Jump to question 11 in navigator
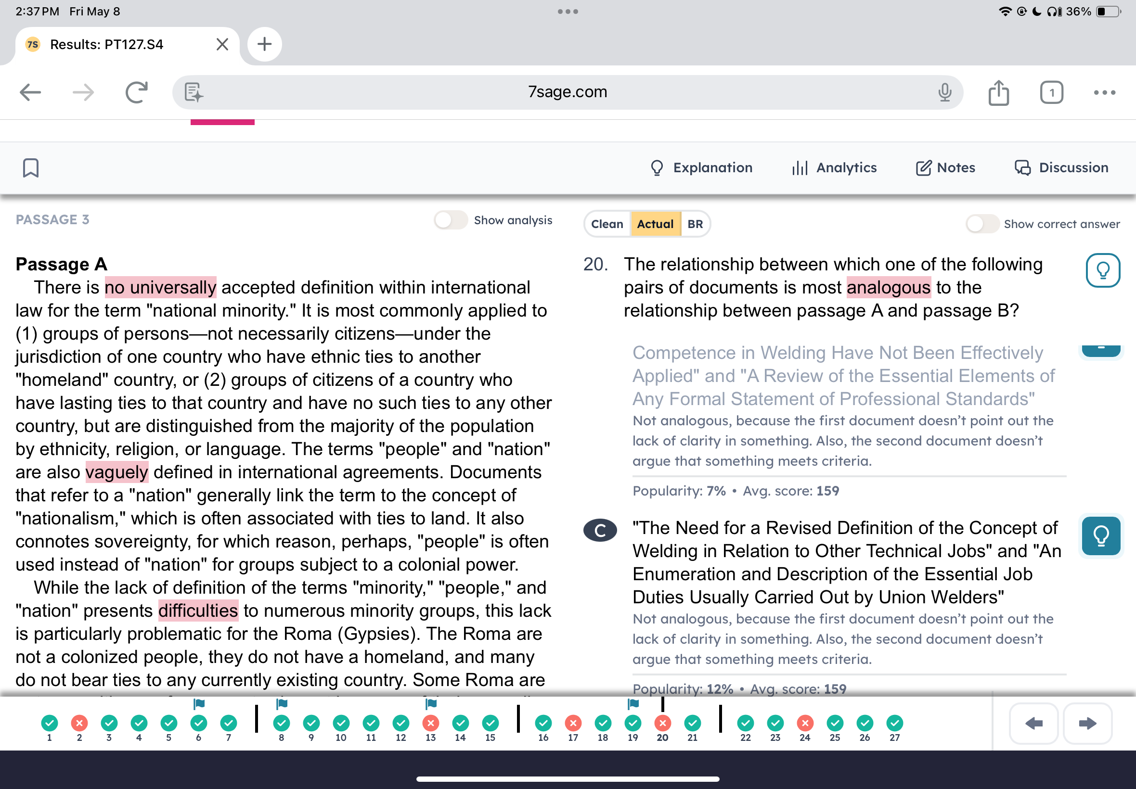The image size is (1136, 789). 371,723
